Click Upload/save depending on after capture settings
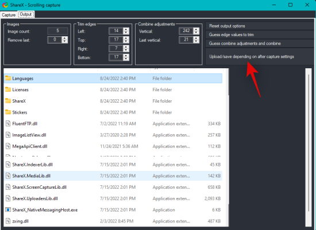Image resolution: width=316 pixels, height=230 pixels. [x=259, y=57]
